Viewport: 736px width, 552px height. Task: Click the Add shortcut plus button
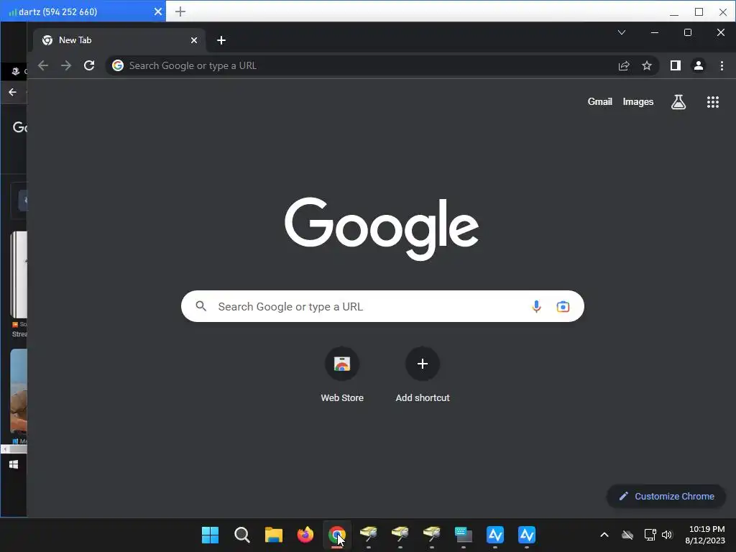pos(423,364)
